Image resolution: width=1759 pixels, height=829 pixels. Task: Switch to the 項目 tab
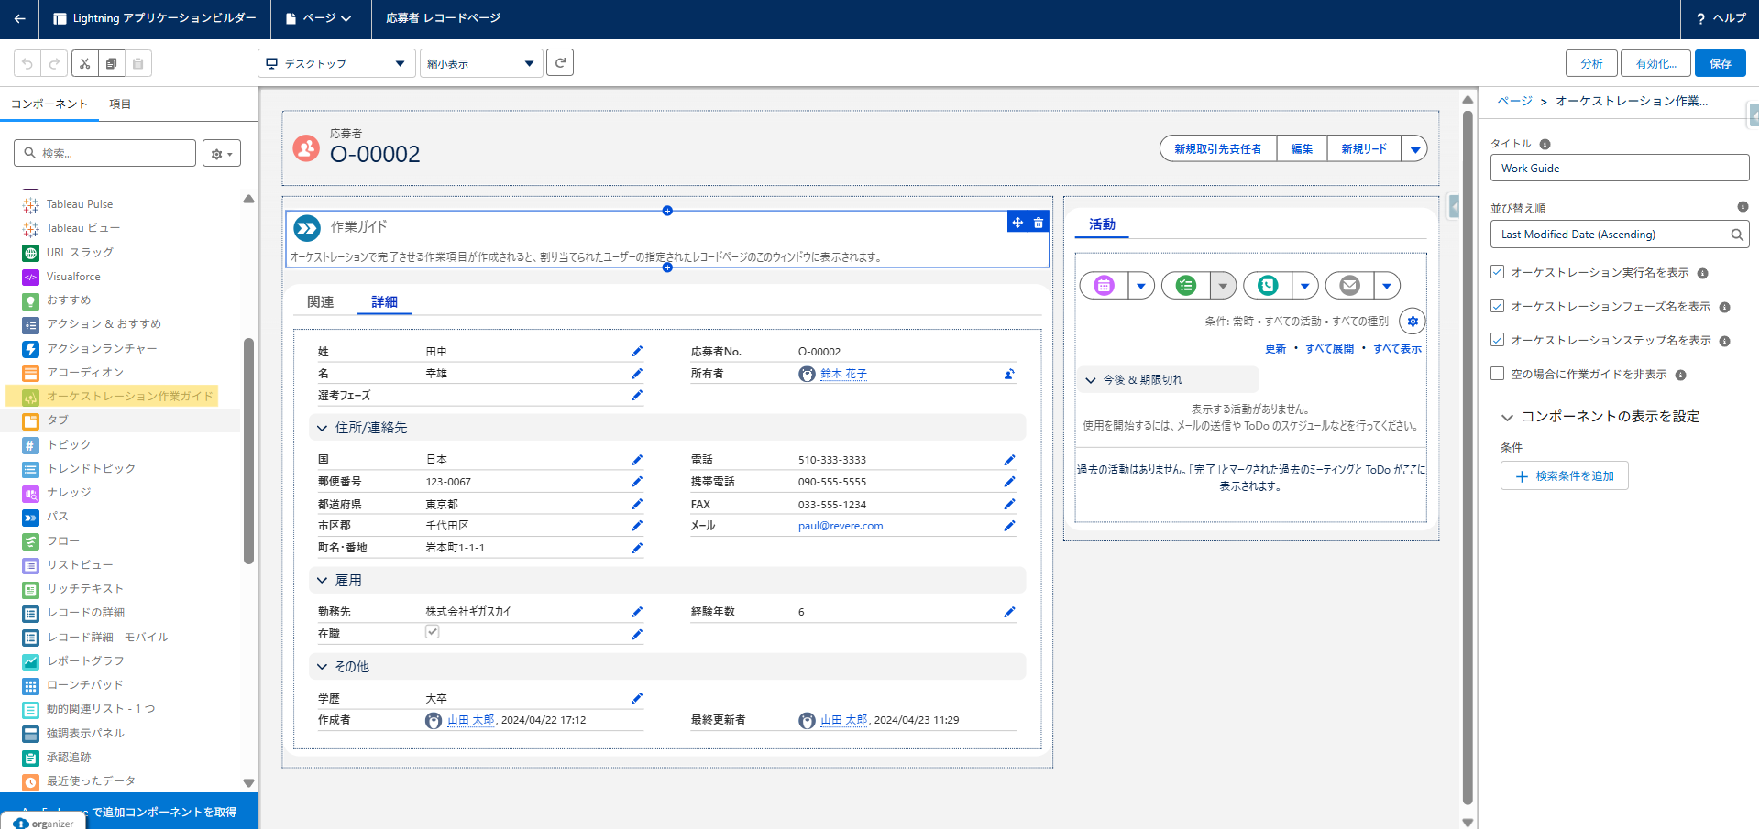click(120, 104)
